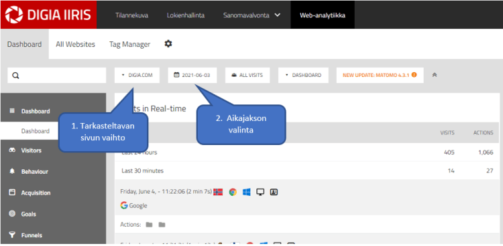Open the DIGIA.COM website selector dropdown
Image resolution: width=503 pixels, height=246 pixels.
[x=137, y=75]
